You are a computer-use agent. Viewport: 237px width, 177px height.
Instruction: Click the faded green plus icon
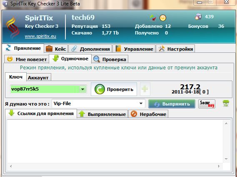[145, 89]
